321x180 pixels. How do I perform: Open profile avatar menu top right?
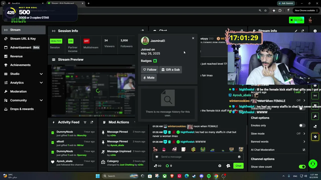[310, 20]
